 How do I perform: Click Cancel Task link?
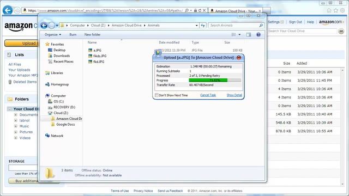[208, 95]
